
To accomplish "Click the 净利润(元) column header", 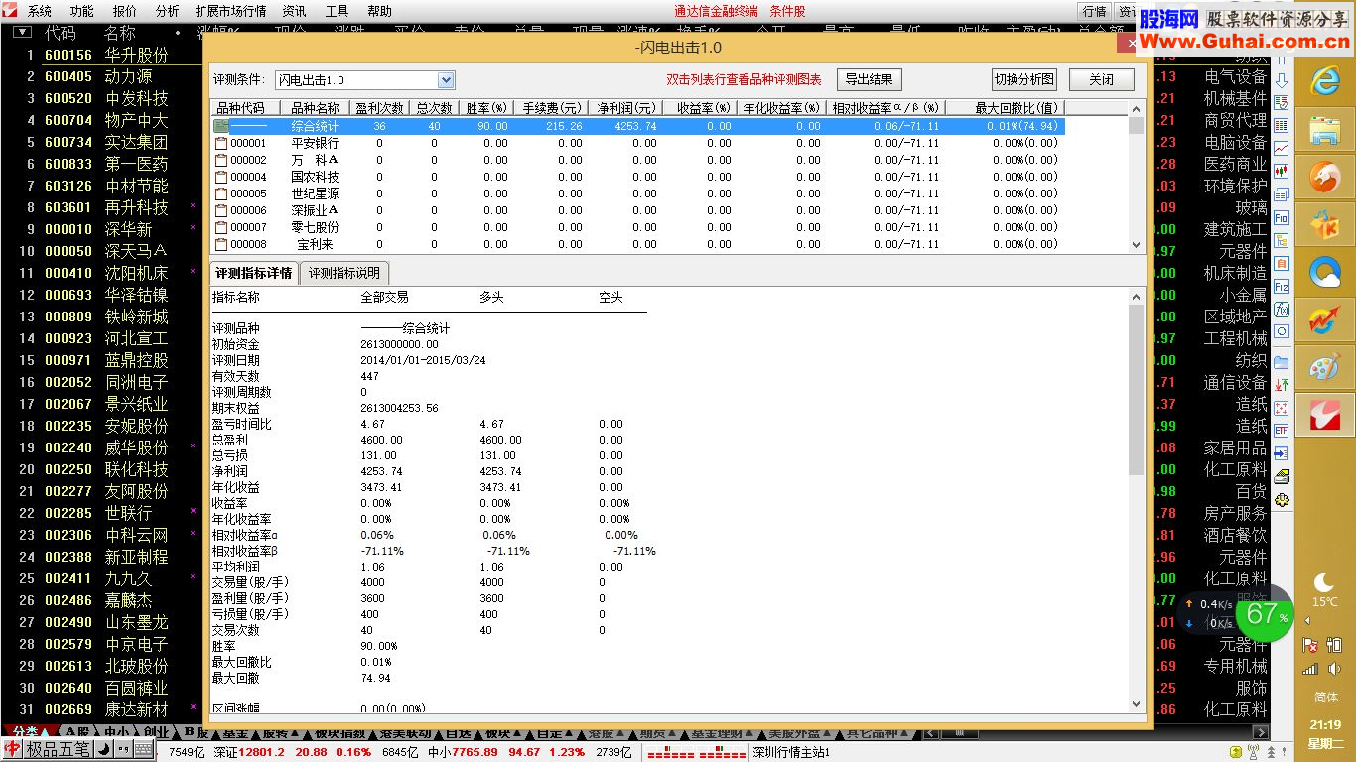I will point(625,108).
